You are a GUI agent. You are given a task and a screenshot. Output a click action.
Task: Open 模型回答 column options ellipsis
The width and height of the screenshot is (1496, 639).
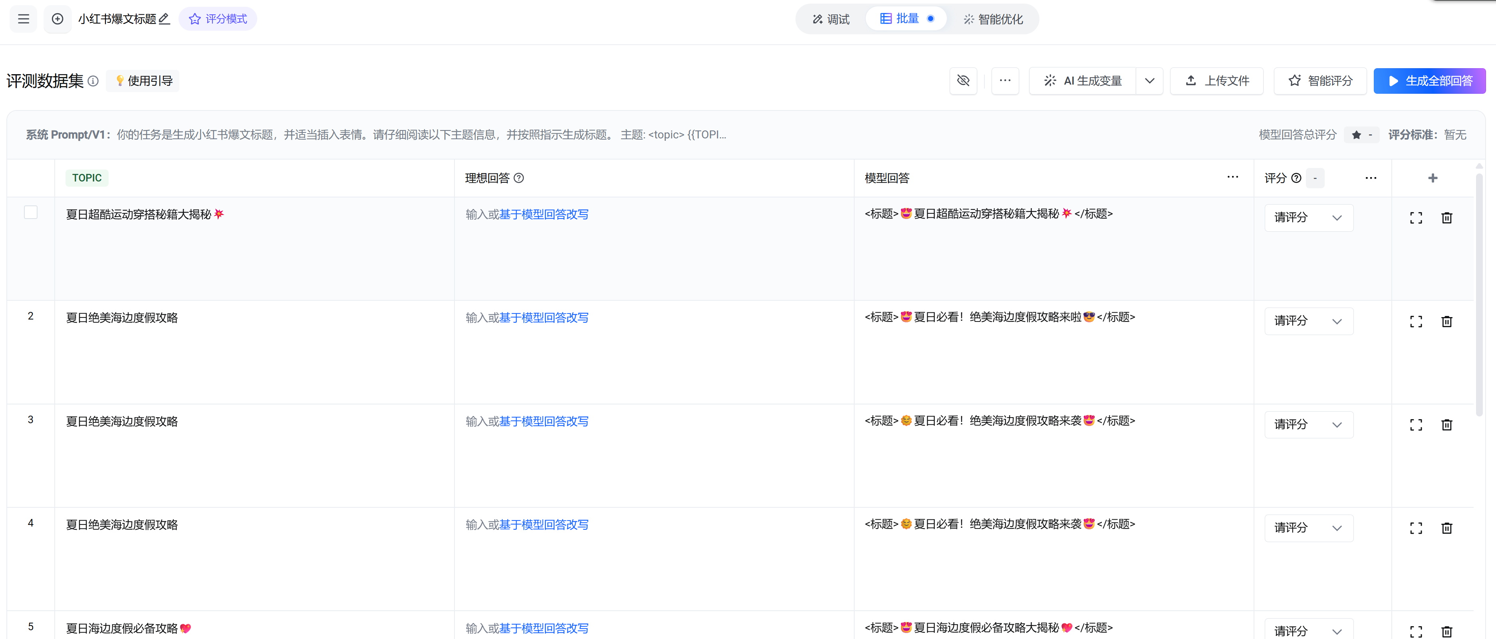click(x=1233, y=177)
